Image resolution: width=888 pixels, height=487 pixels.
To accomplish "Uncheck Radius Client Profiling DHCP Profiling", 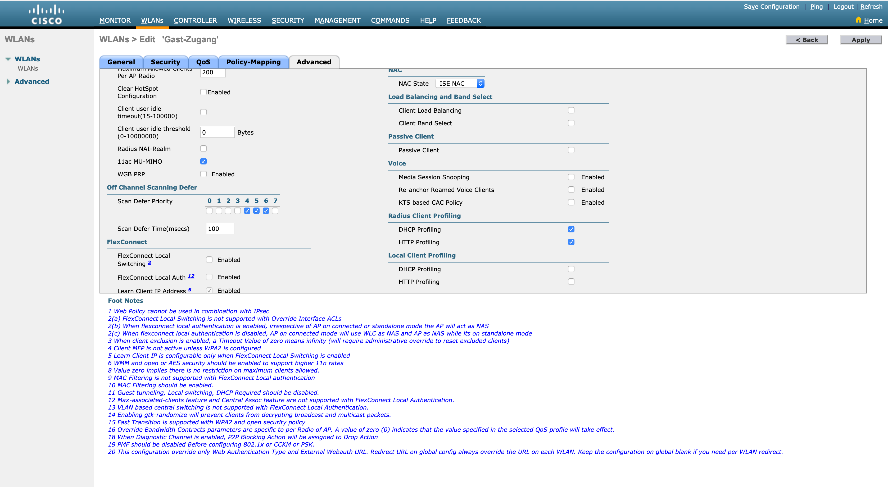I will tap(571, 229).
